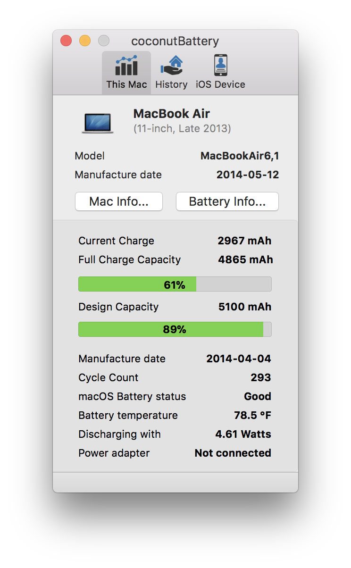
Task: Click the Cycle Count value 293
Action: [261, 377]
